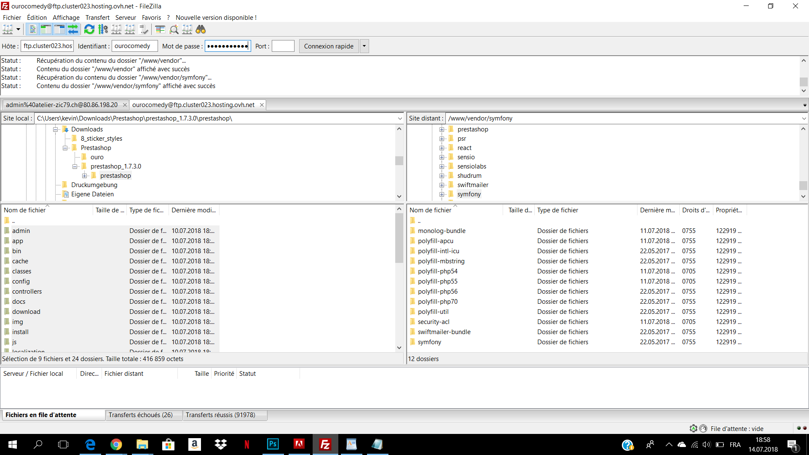
Task: Expand the local site path dropdown
Action: [400, 118]
